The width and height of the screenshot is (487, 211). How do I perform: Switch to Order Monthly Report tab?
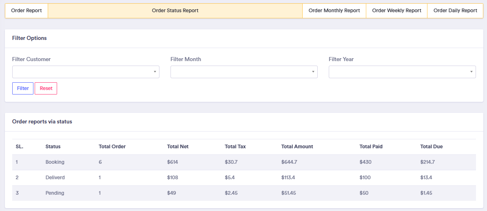click(x=334, y=11)
